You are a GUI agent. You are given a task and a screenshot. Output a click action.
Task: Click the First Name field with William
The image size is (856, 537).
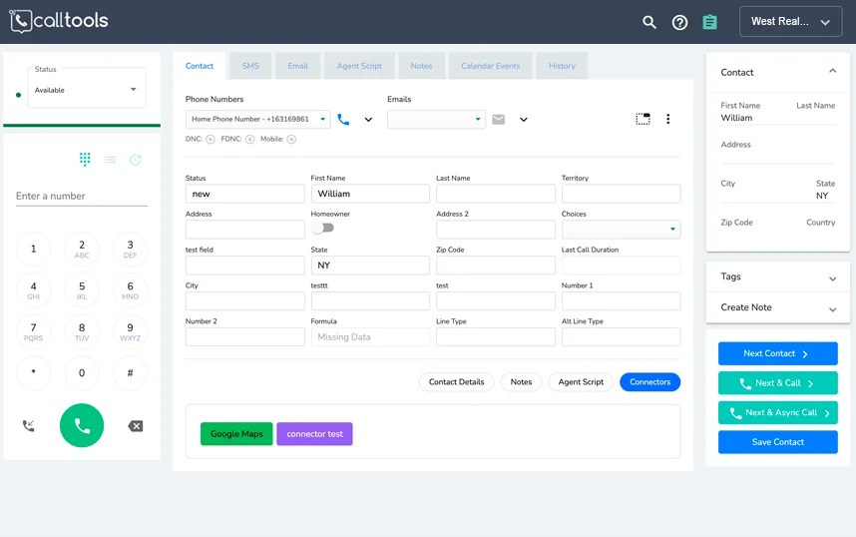[x=370, y=194]
